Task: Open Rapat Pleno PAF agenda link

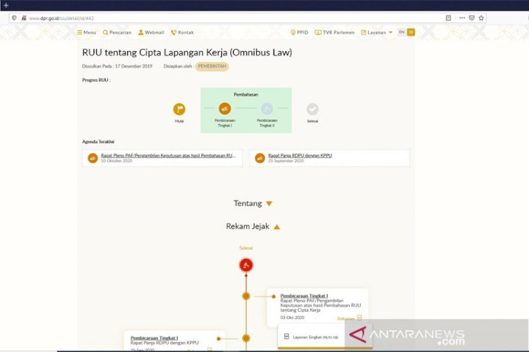Action: 168,155
